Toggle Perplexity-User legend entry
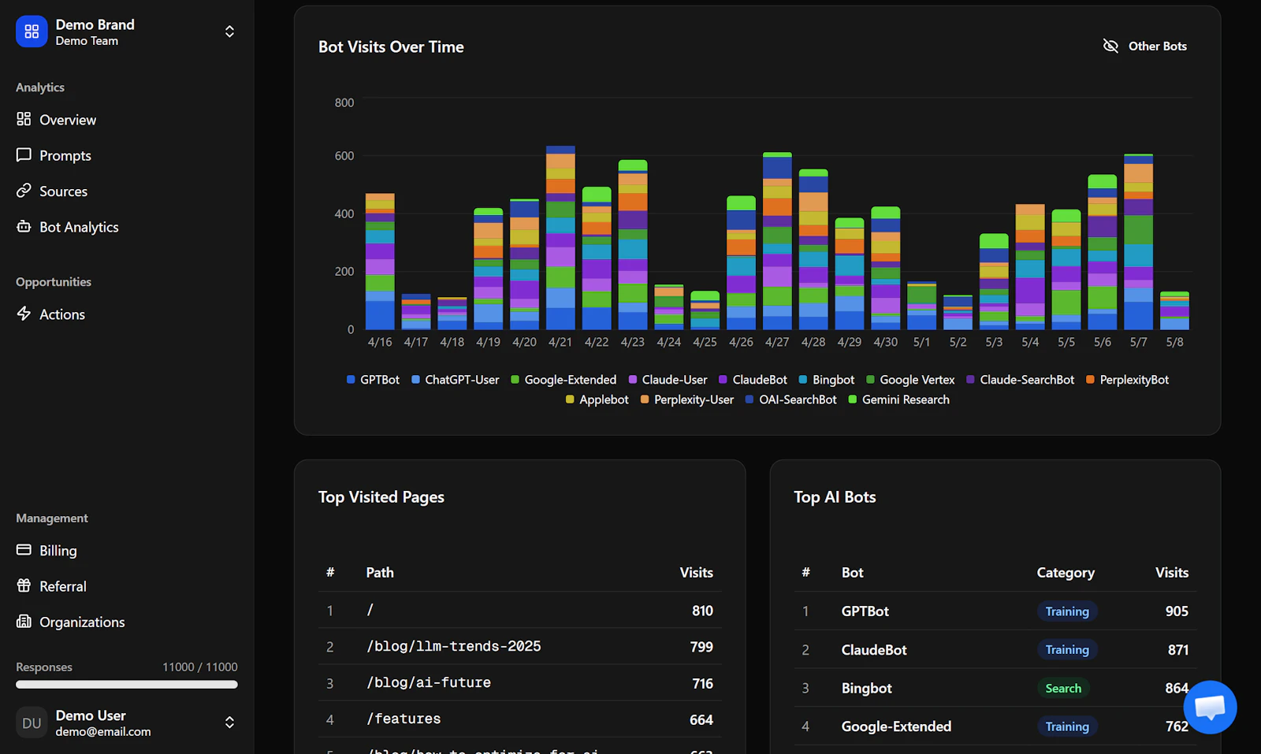 (x=687, y=399)
